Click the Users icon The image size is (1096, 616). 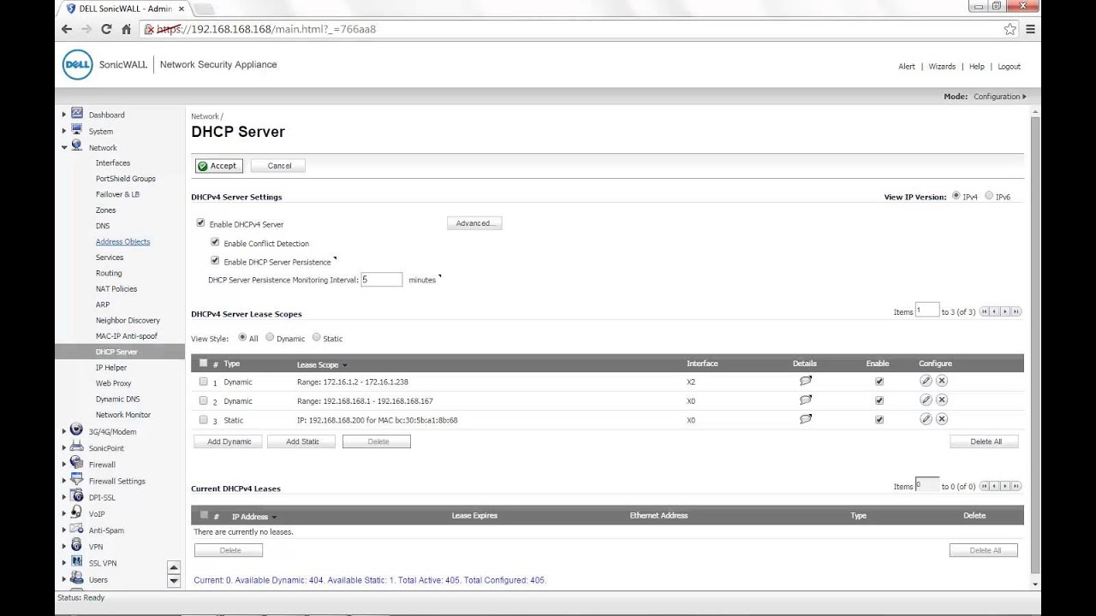pos(77,578)
